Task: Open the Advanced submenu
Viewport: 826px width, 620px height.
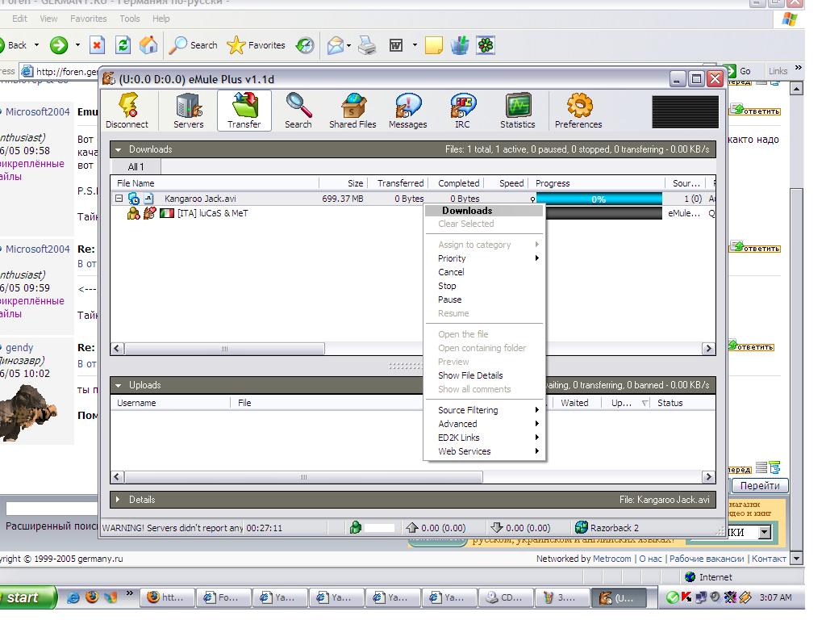Action: [484, 424]
